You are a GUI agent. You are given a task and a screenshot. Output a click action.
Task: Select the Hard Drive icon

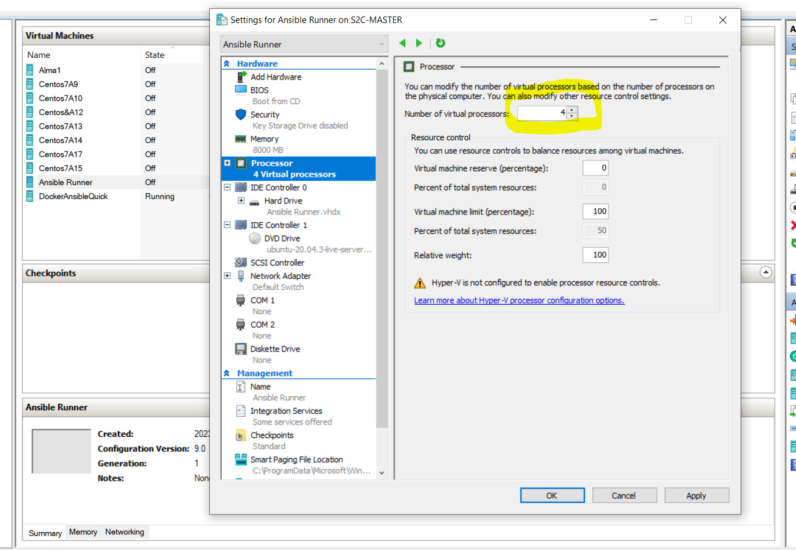(x=254, y=201)
